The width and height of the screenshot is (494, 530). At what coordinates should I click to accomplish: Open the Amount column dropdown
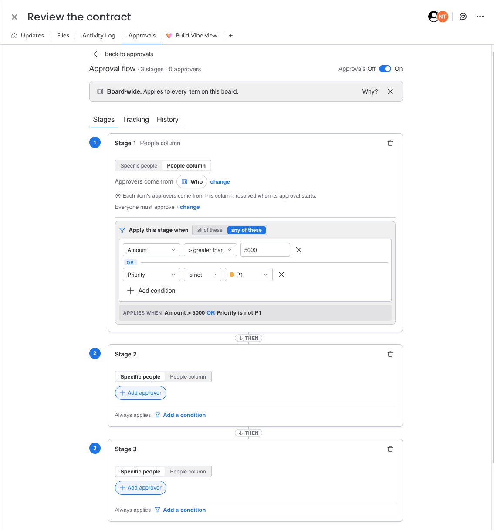(152, 250)
